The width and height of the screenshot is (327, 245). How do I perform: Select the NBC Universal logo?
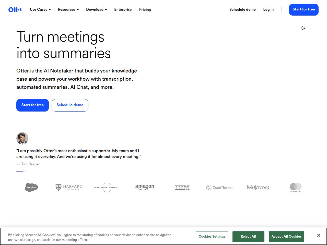pos(107,187)
